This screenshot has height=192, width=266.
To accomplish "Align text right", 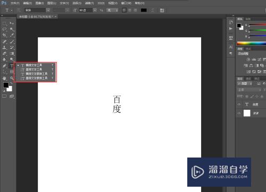I will 135,10.
